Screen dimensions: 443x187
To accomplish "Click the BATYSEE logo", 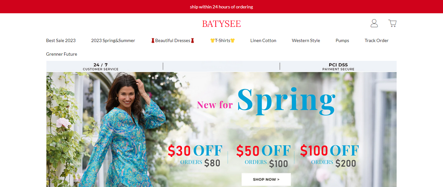I will click(221, 24).
